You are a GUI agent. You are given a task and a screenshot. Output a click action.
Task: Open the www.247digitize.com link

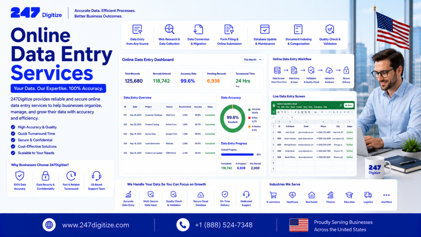pyautogui.click(x=96, y=225)
